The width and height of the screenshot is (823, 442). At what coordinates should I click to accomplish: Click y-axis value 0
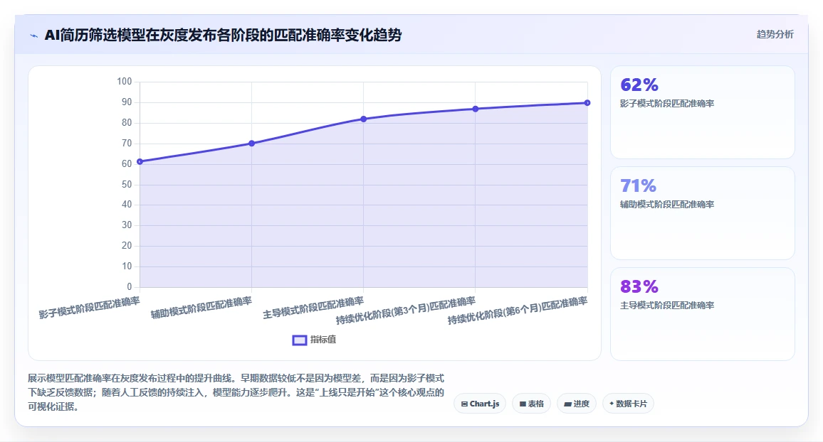click(129, 287)
